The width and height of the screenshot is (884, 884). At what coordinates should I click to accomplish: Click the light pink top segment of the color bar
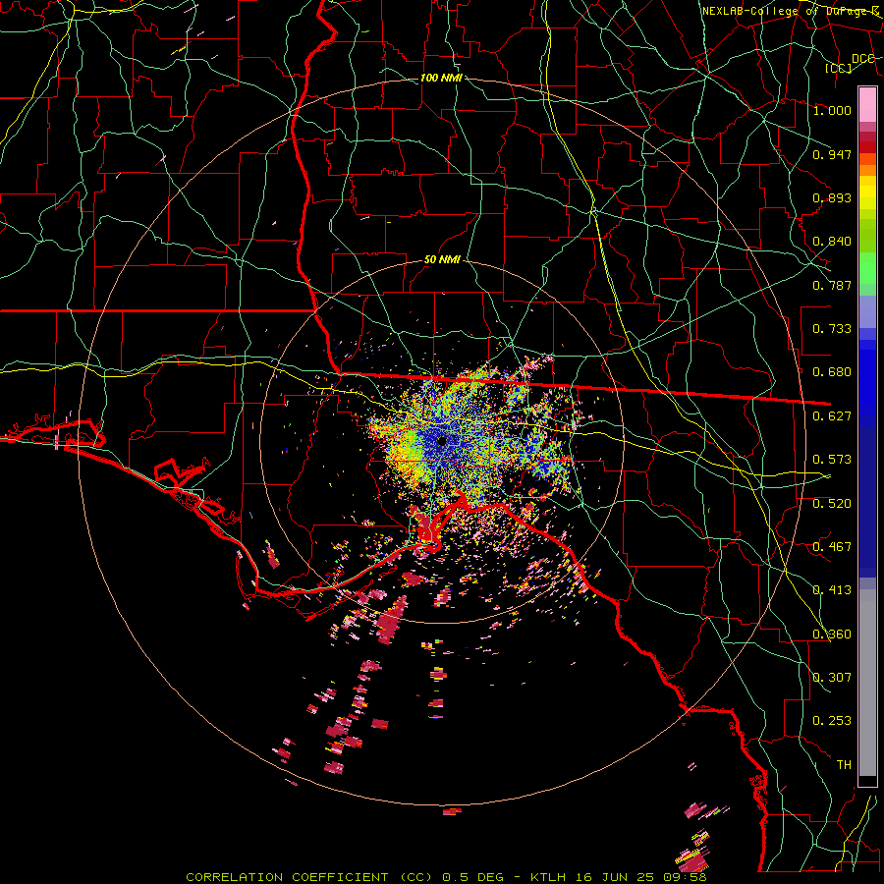pyautogui.click(x=867, y=104)
